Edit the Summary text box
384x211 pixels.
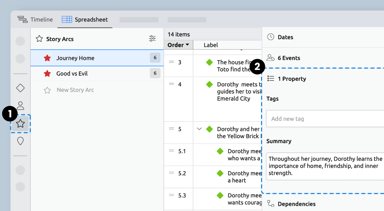coord(325,166)
